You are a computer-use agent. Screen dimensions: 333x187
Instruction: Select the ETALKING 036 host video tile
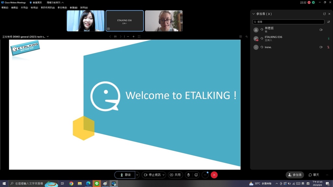click(x=125, y=21)
